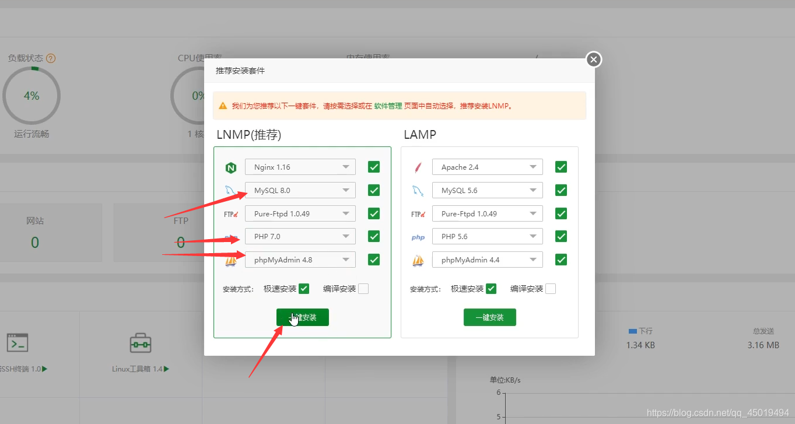795x424 pixels.
Task: Open the Pure-Ftpd 1.0.49 dropdown in LAMP
Action: coord(487,213)
